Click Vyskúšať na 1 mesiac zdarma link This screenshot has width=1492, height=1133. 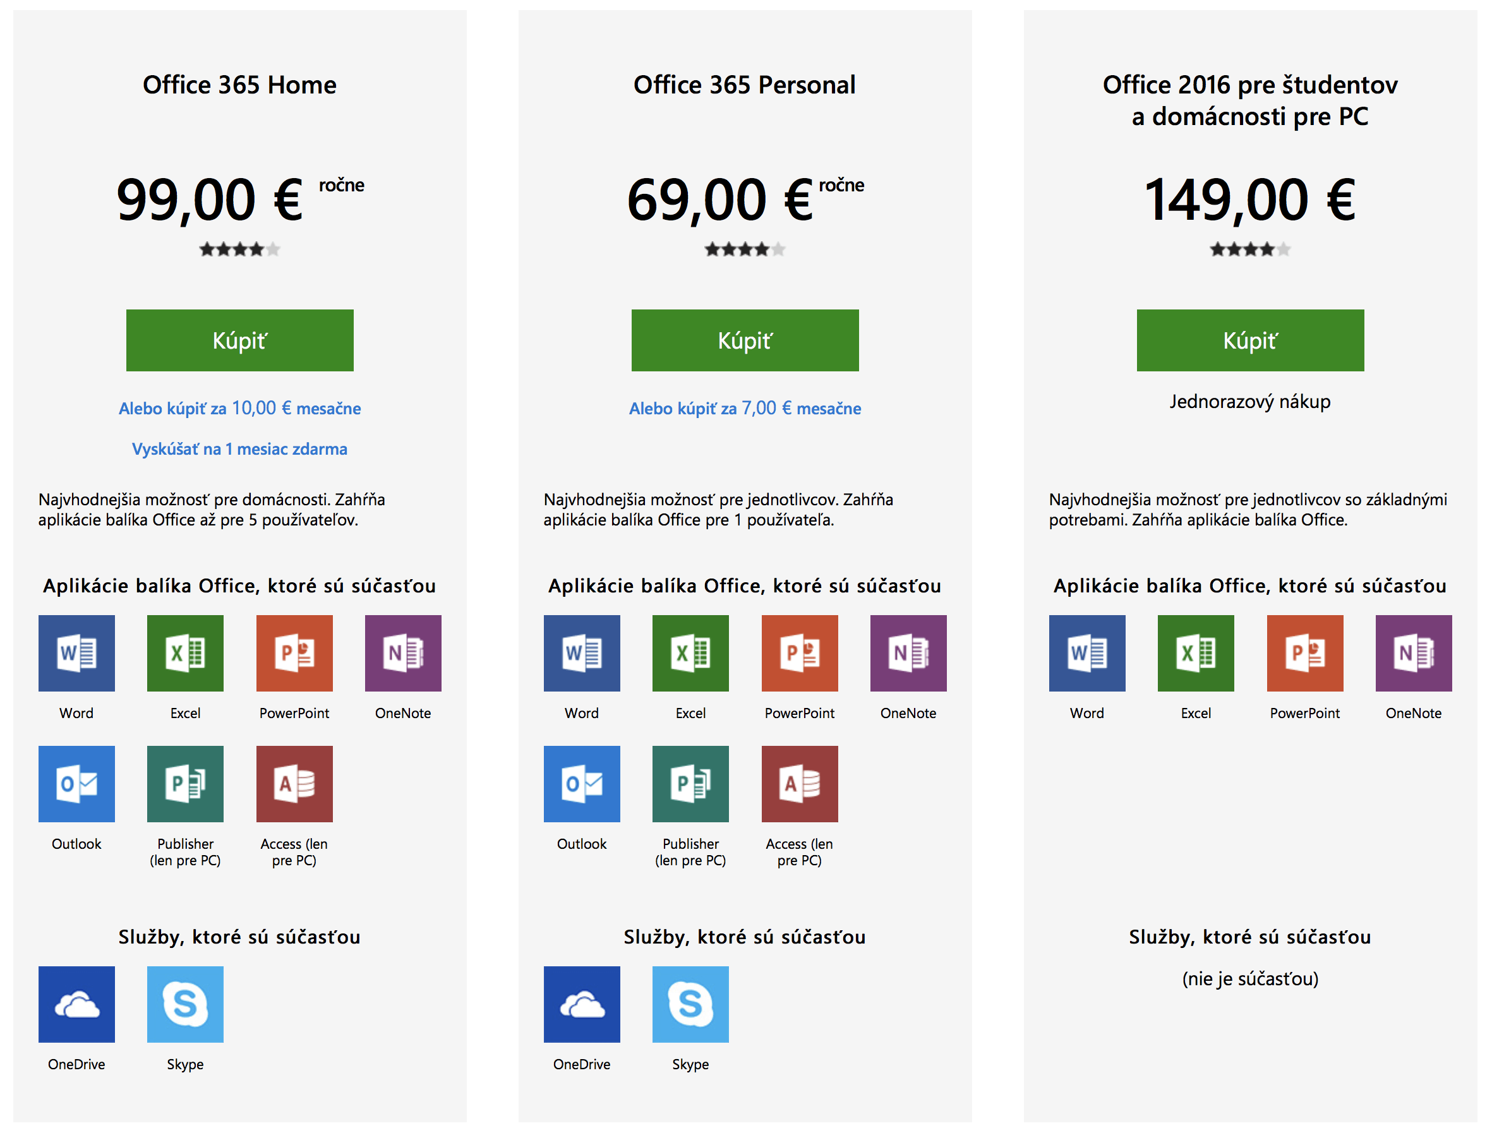[x=239, y=449]
